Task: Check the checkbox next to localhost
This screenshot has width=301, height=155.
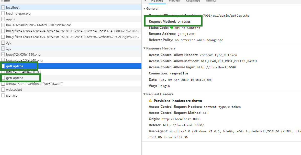Action: pyautogui.click(x=3, y=7)
